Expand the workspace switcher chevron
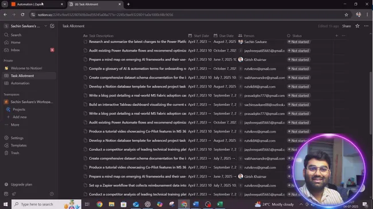 (x=45, y=26)
